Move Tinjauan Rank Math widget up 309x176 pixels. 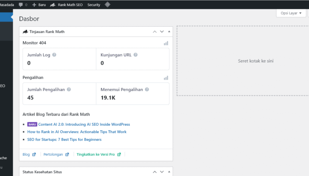(154, 32)
